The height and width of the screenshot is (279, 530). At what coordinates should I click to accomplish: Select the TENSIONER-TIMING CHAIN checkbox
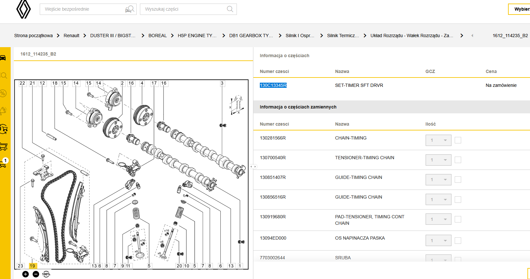pyautogui.click(x=458, y=160)
